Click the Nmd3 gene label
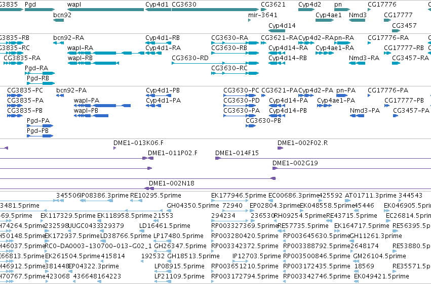 [x=358, y=15]
